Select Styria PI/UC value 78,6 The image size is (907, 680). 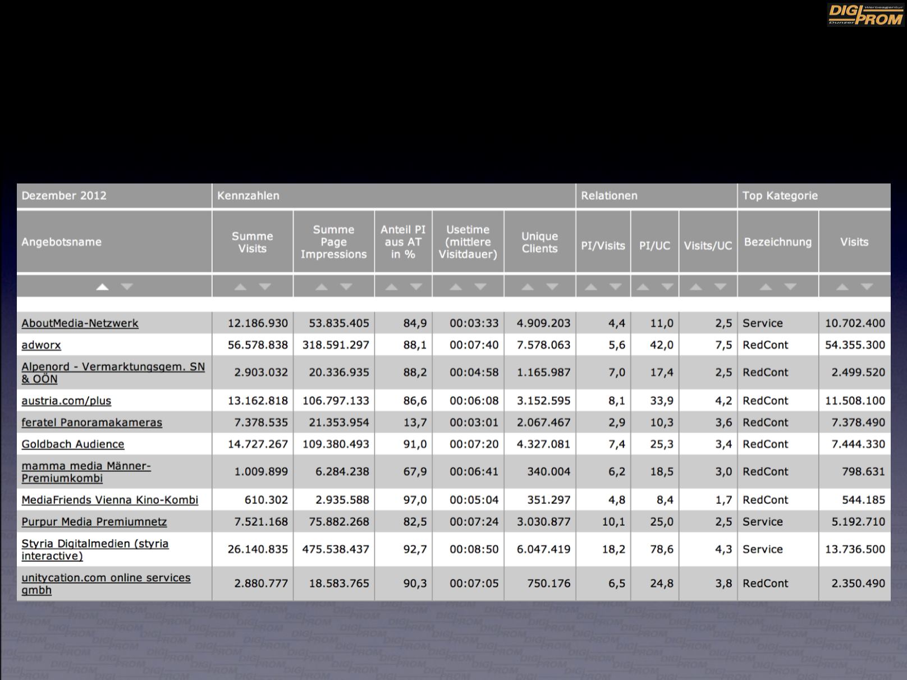pyautogui.click(x=662, y=549)
